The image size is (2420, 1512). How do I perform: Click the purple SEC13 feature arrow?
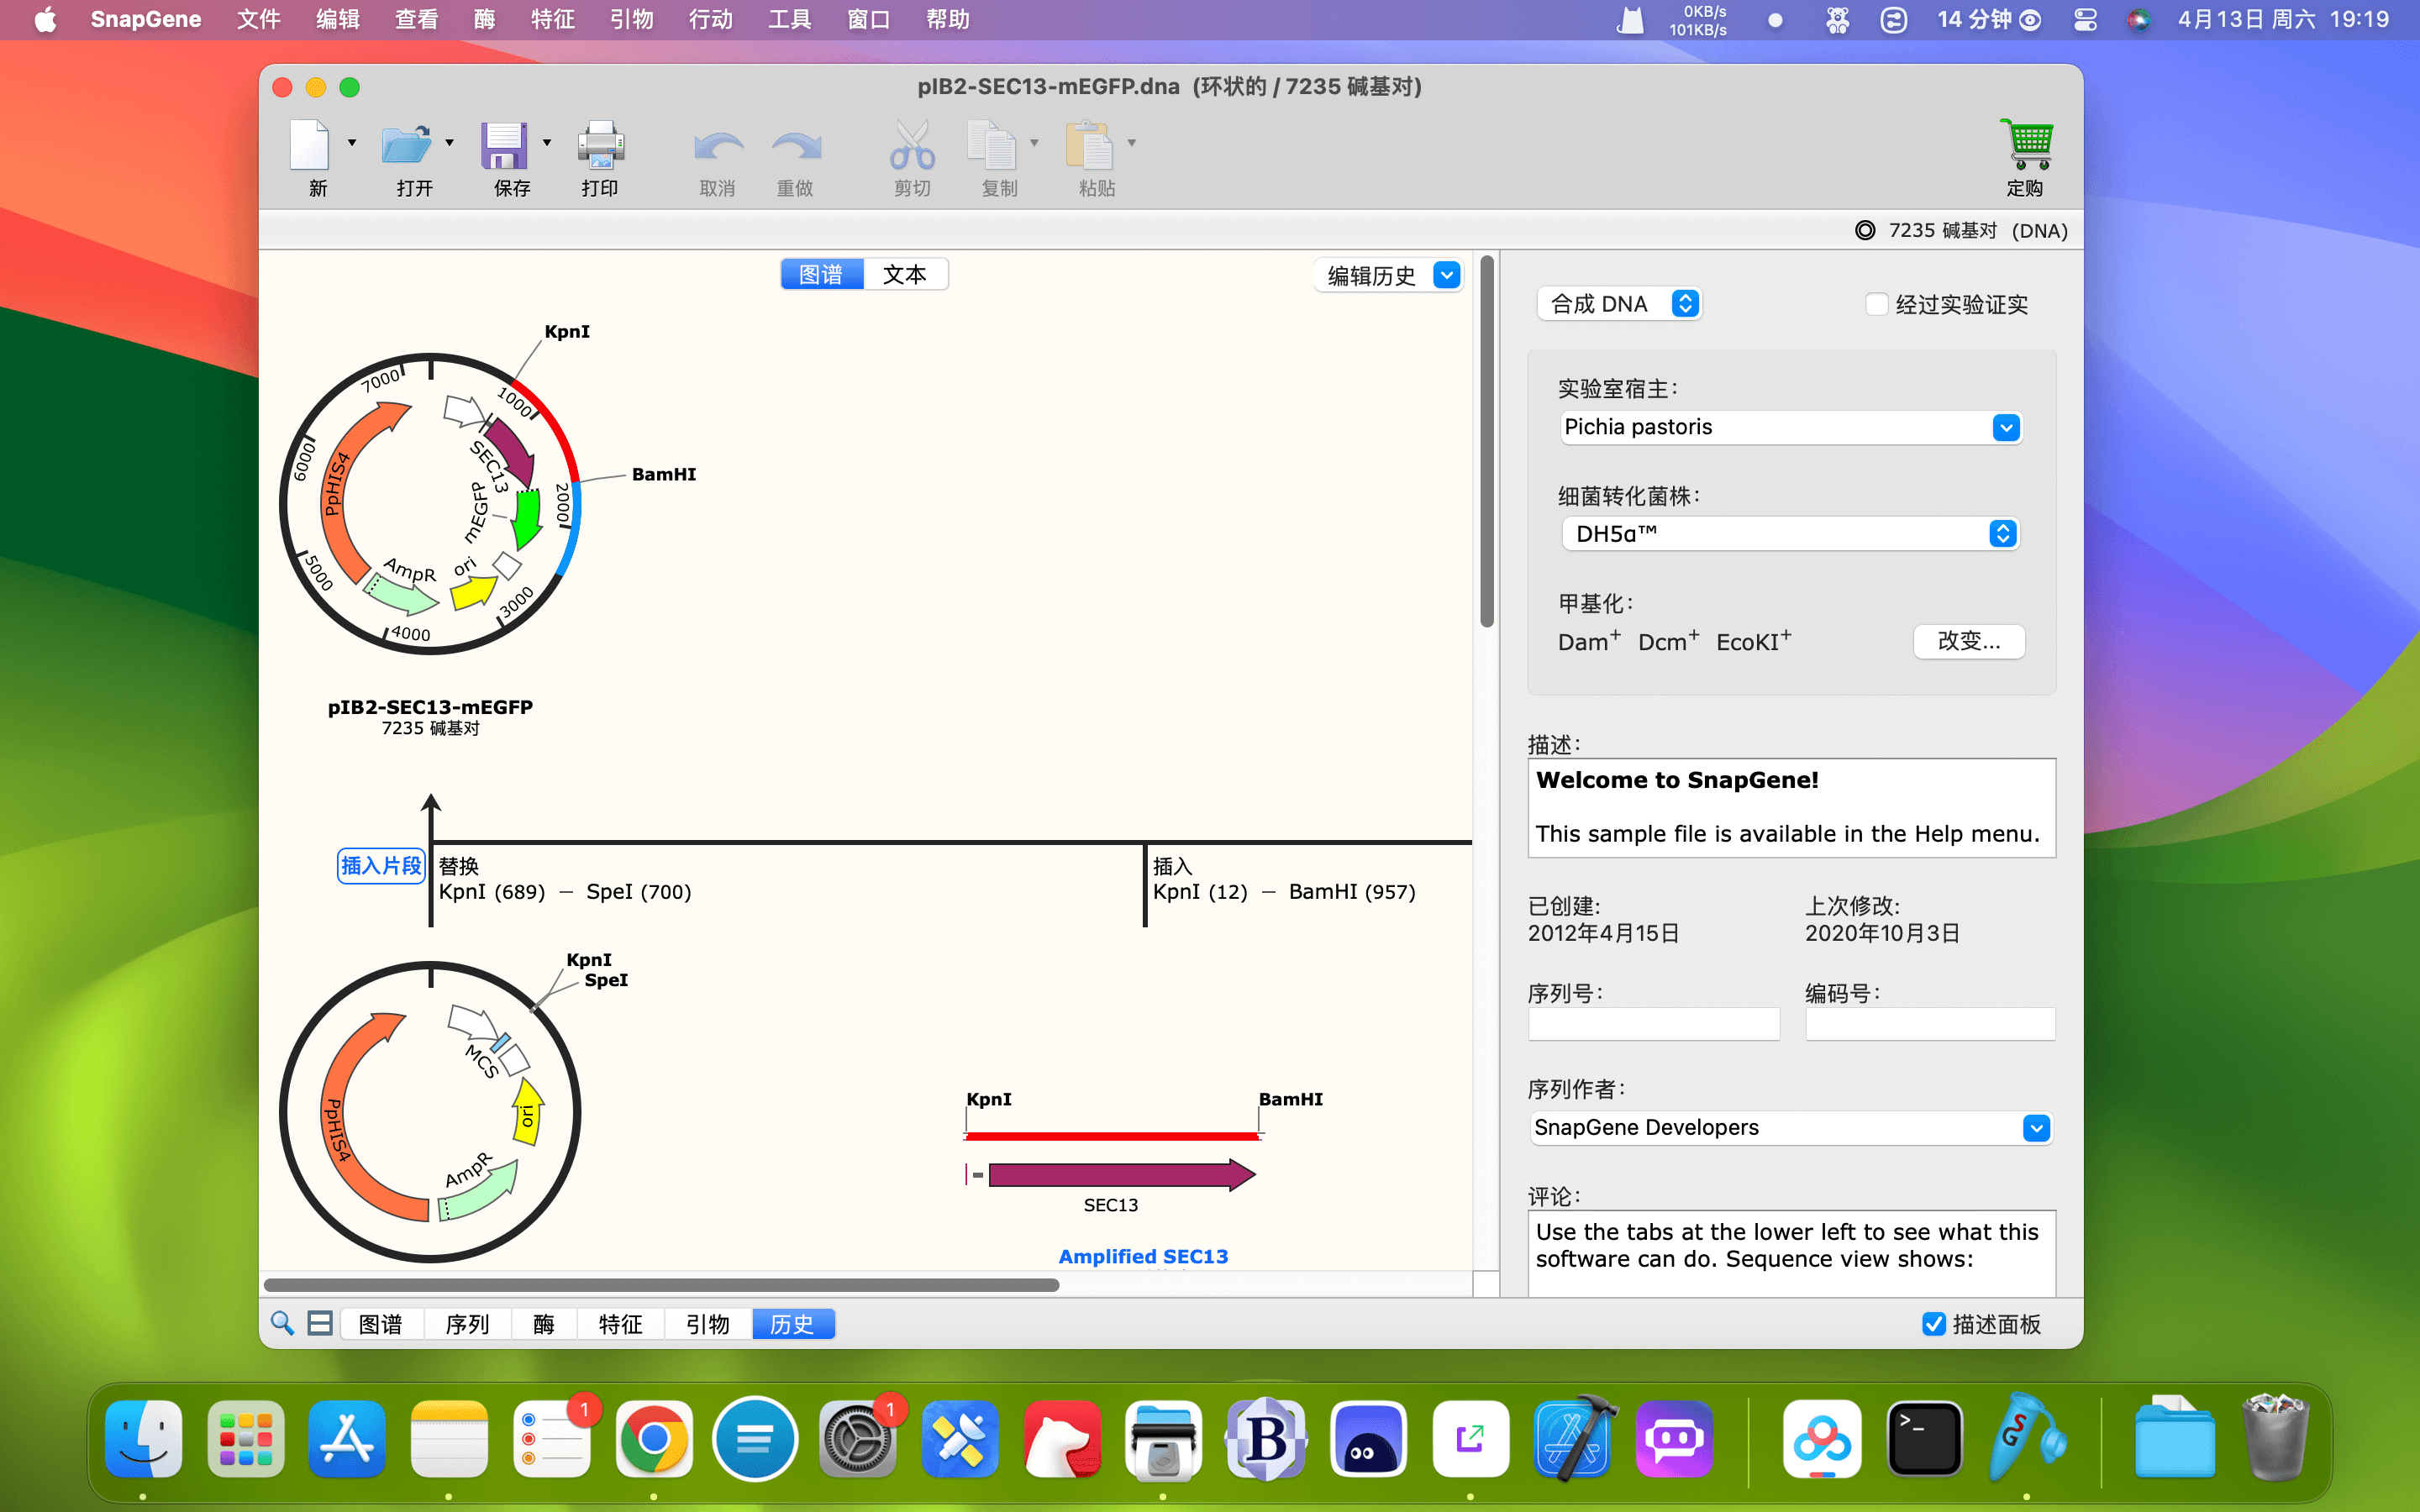coord(1121,1175)
